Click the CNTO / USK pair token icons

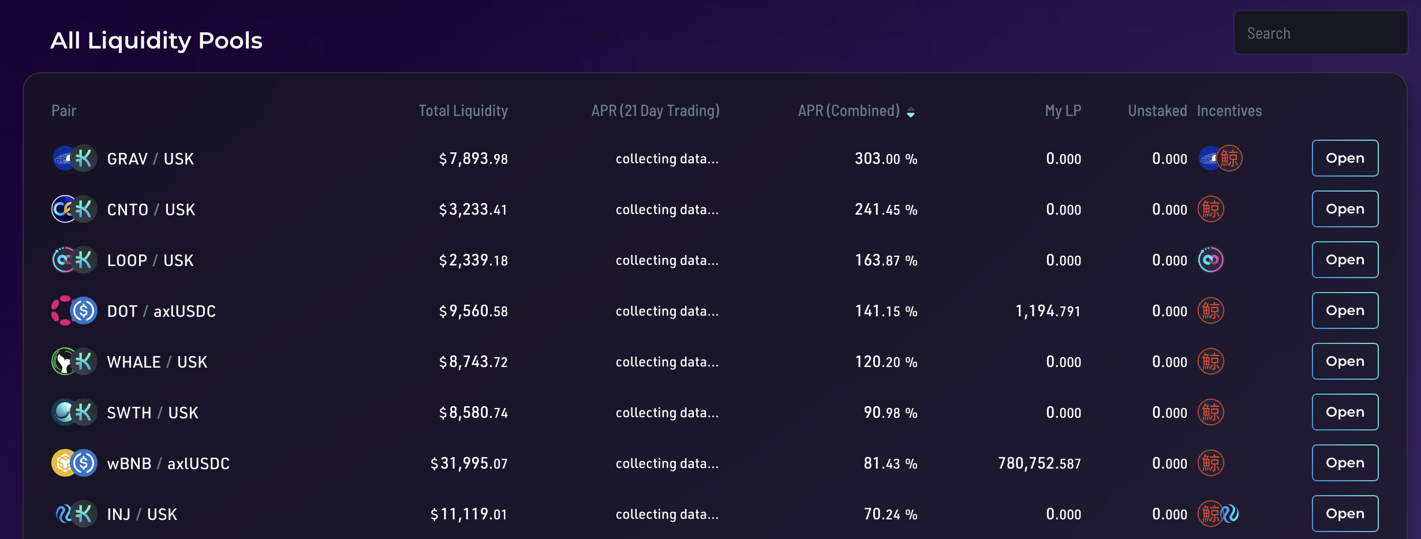74,209
